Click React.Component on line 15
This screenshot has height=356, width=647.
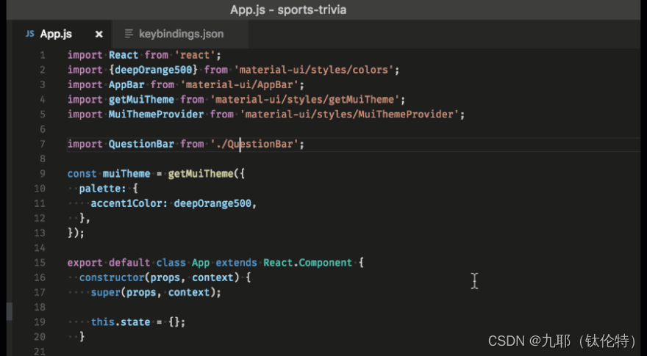click(308, 263)
